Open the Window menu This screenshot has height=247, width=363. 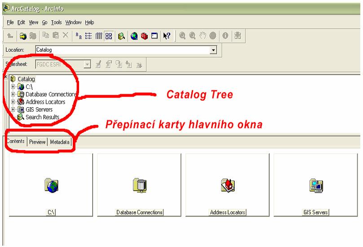coord(73,22)
